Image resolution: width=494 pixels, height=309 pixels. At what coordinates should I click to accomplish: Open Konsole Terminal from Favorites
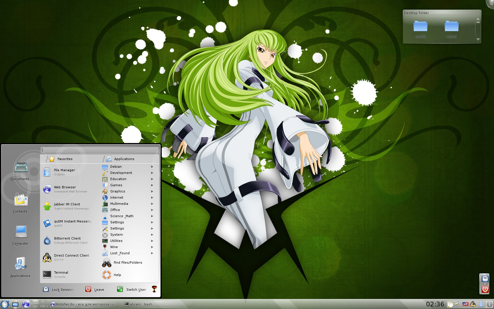click(x=70, y=275)
